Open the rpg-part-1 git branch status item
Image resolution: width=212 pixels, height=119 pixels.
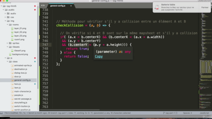(170, 113)
